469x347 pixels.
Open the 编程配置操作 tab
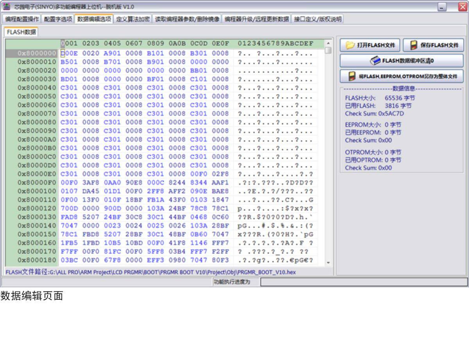(22, 19)
